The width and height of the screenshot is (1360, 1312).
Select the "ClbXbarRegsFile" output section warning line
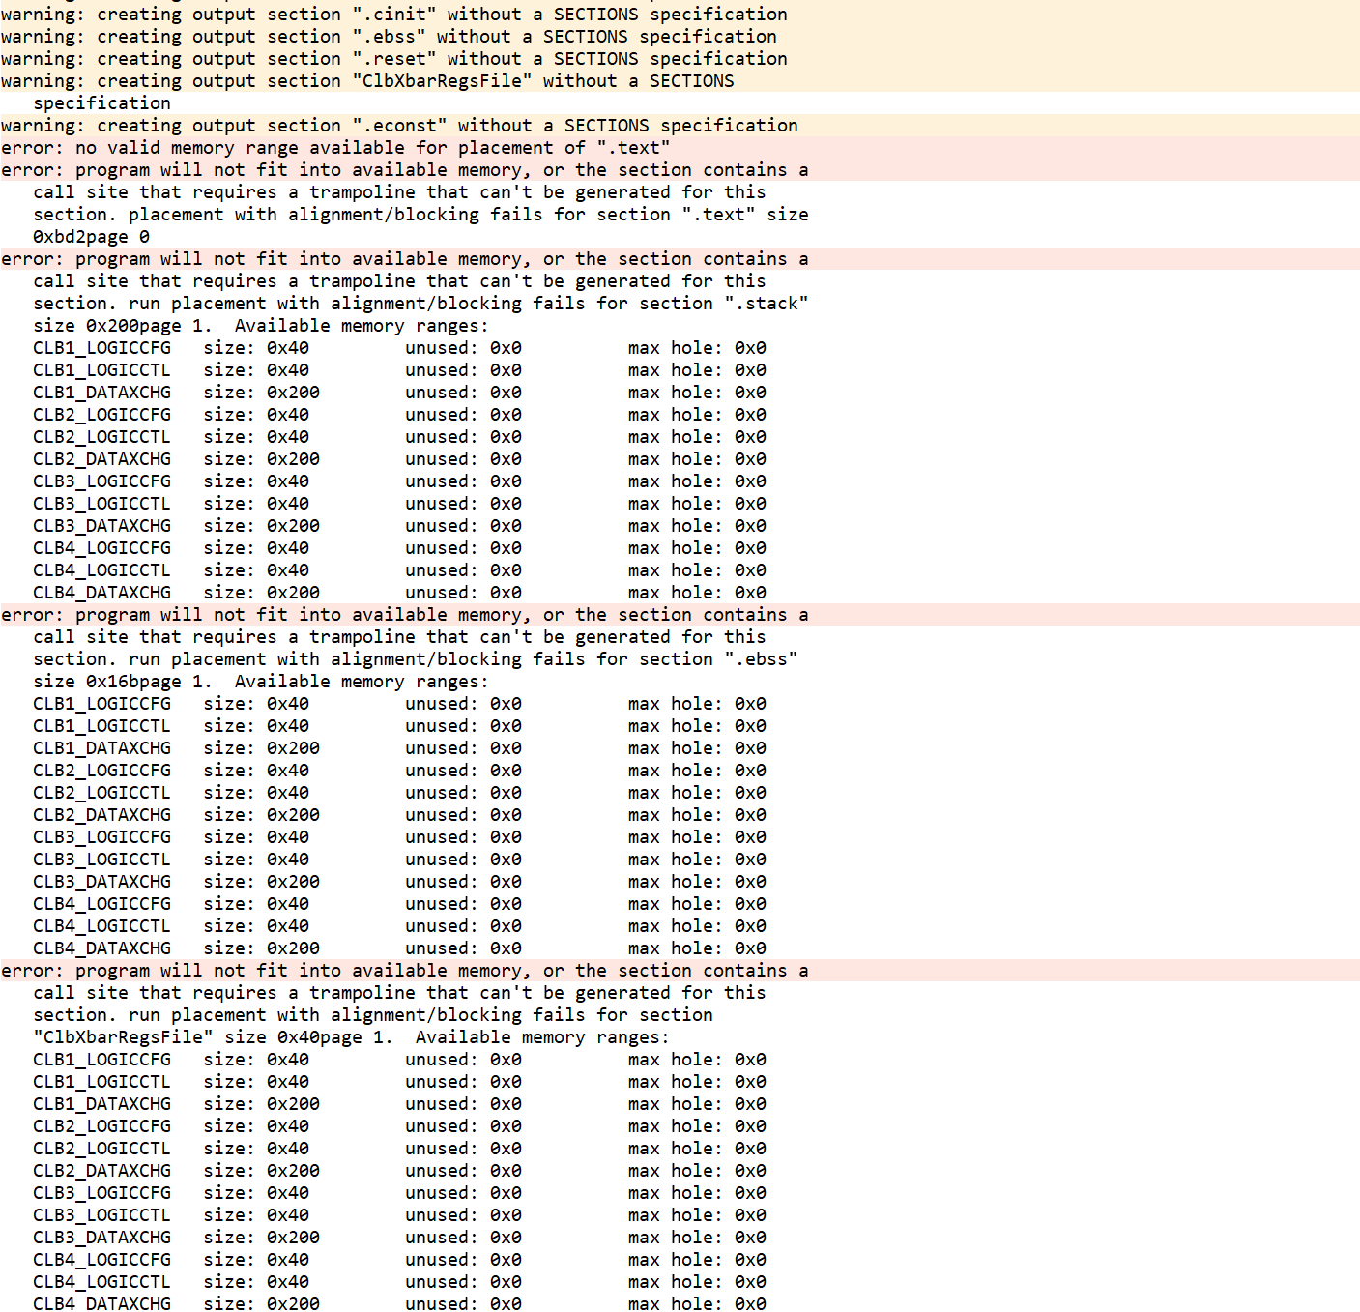tap(367, 81)
